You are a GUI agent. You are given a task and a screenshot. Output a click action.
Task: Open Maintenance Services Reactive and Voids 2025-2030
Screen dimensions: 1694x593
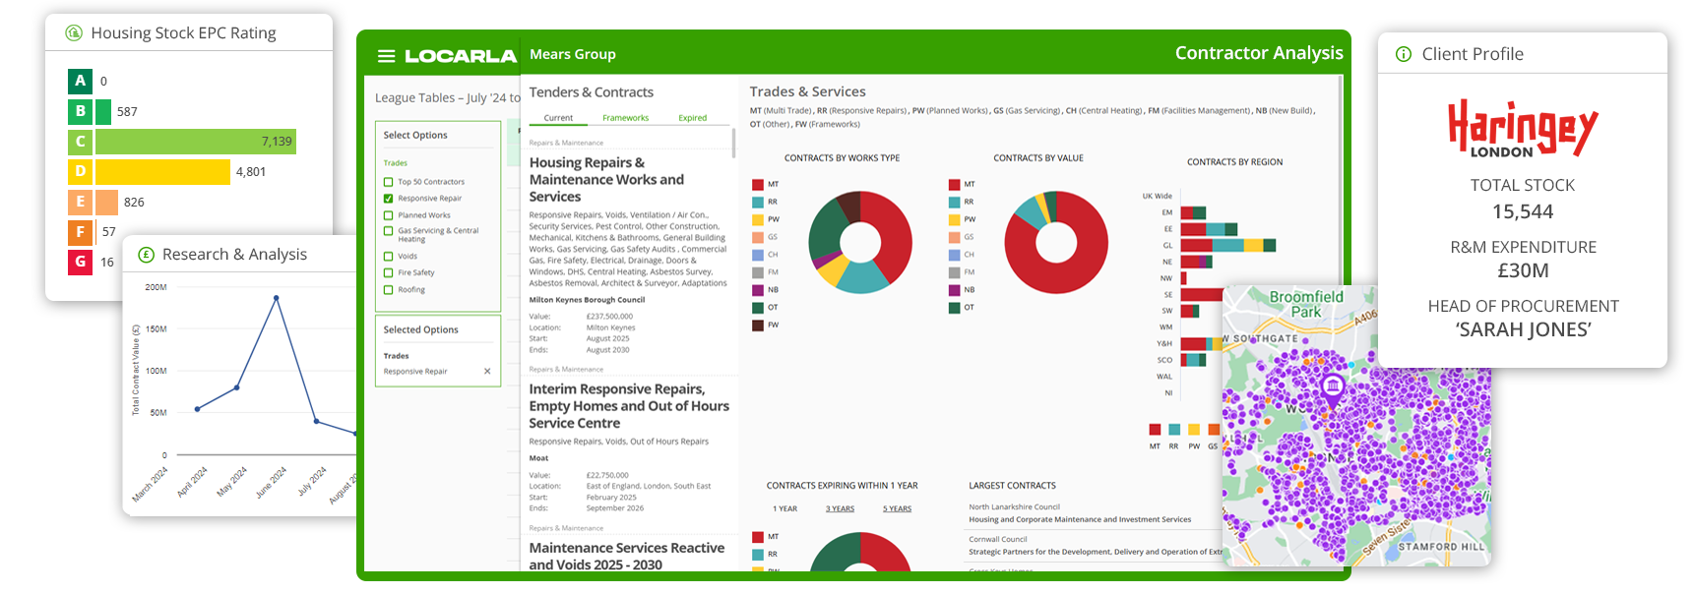(x=626, y=556)
